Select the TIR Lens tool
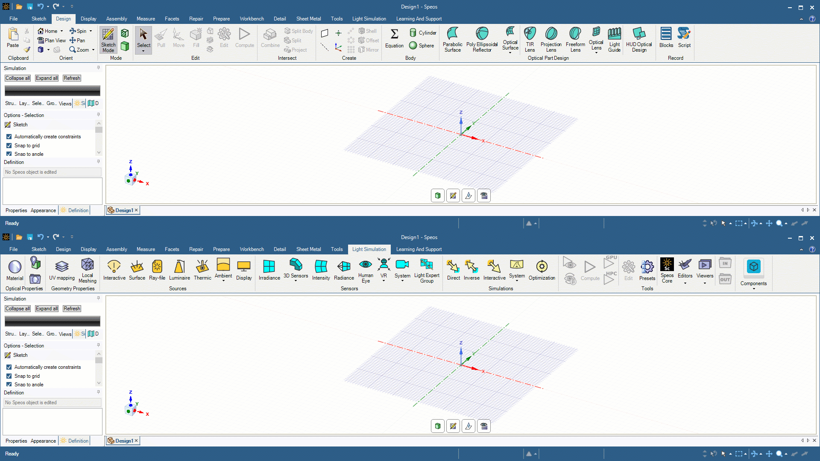 [x=530, y=39]
